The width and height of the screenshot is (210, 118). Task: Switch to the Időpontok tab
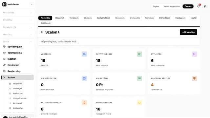point(60,18)
